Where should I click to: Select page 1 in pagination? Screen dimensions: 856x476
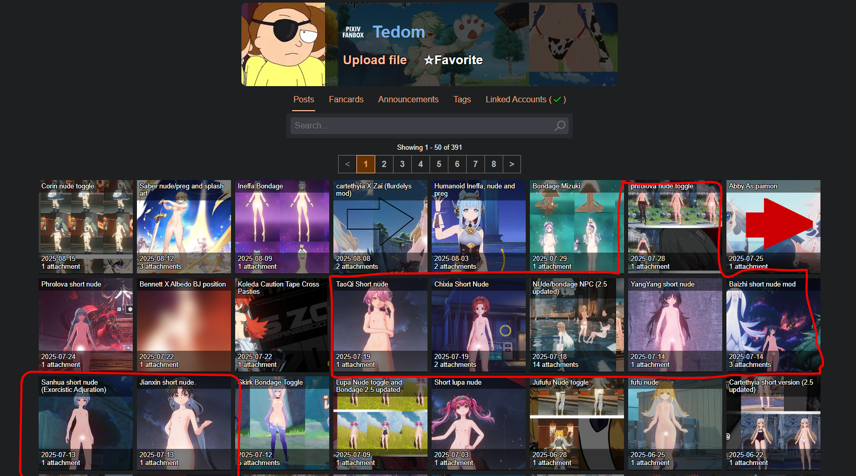(366, 164)
